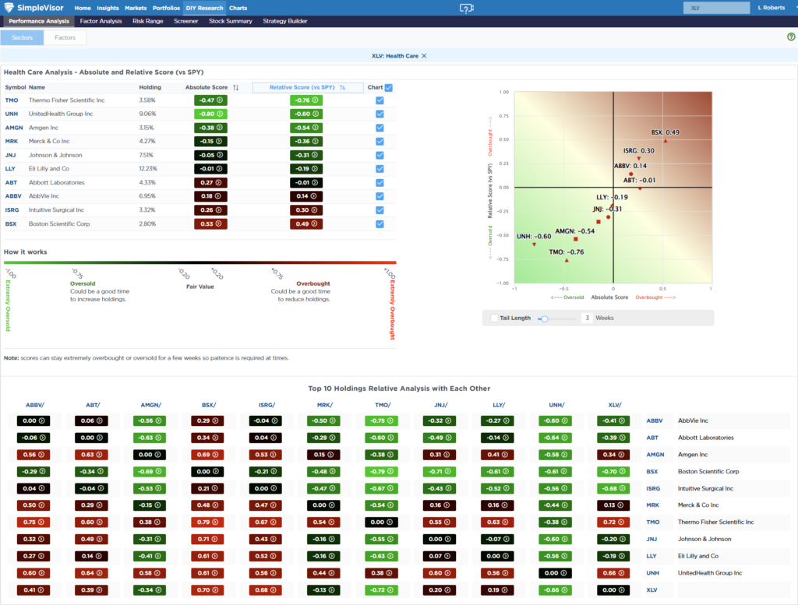Switch to the Strategy Builder tab
Image resolution: width=798 pixels, height=605 pixels.
[285, 21]
